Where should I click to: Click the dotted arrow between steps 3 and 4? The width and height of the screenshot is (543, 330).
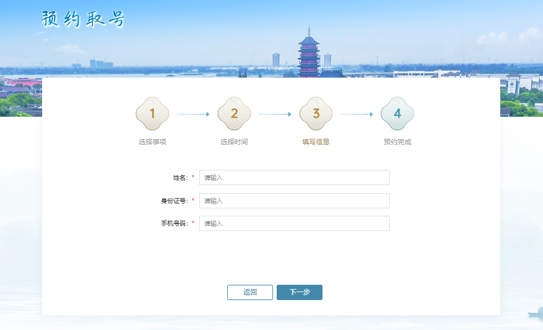(356, 114)
